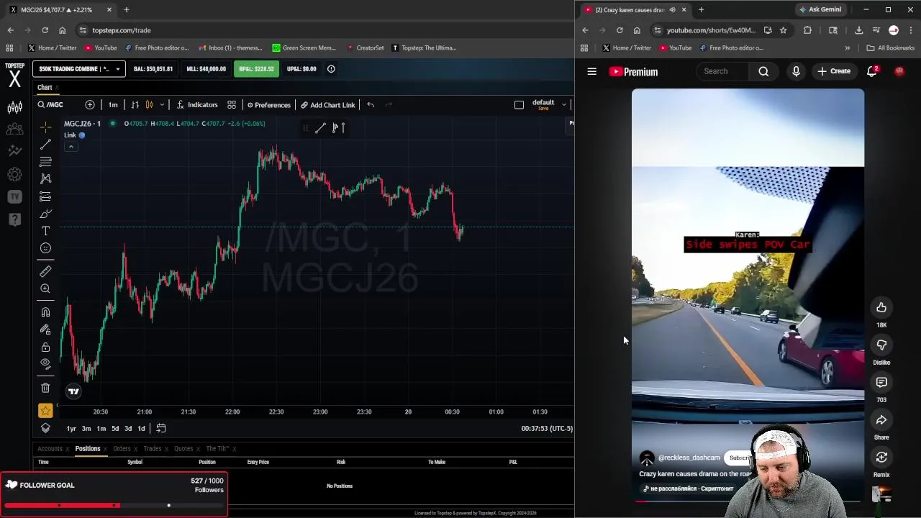Viewport: 921px width, 518px height.
Task: Add a symbol to compare with plus icon
Action: tap(90, 105)
